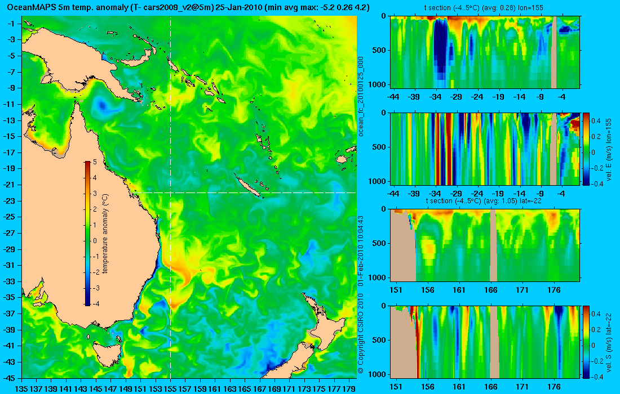The width and height of the screenshot is (620, 394).
Task: Click the '167' longitude tick on main map
Action: [259, 389]
